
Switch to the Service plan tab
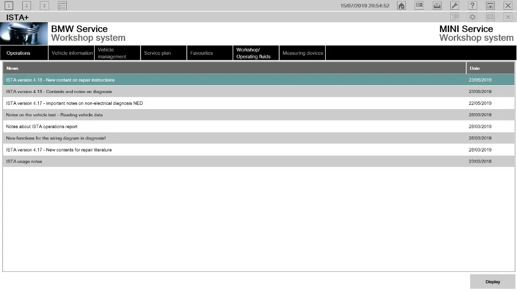[x=163, y=53]
